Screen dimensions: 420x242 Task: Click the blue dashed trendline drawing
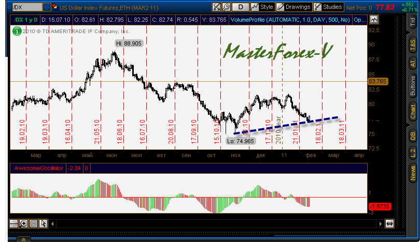point(286,125)
